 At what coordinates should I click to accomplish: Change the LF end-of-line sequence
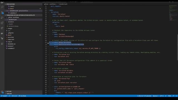pos(166,96)
